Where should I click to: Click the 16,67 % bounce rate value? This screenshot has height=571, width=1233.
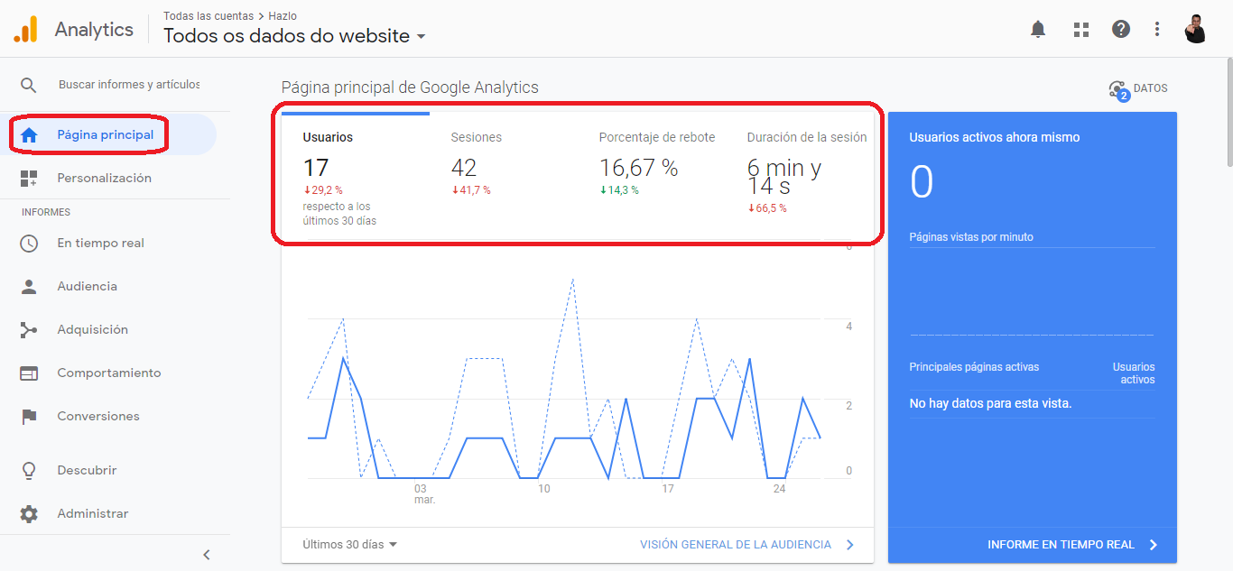pos(638,168)
